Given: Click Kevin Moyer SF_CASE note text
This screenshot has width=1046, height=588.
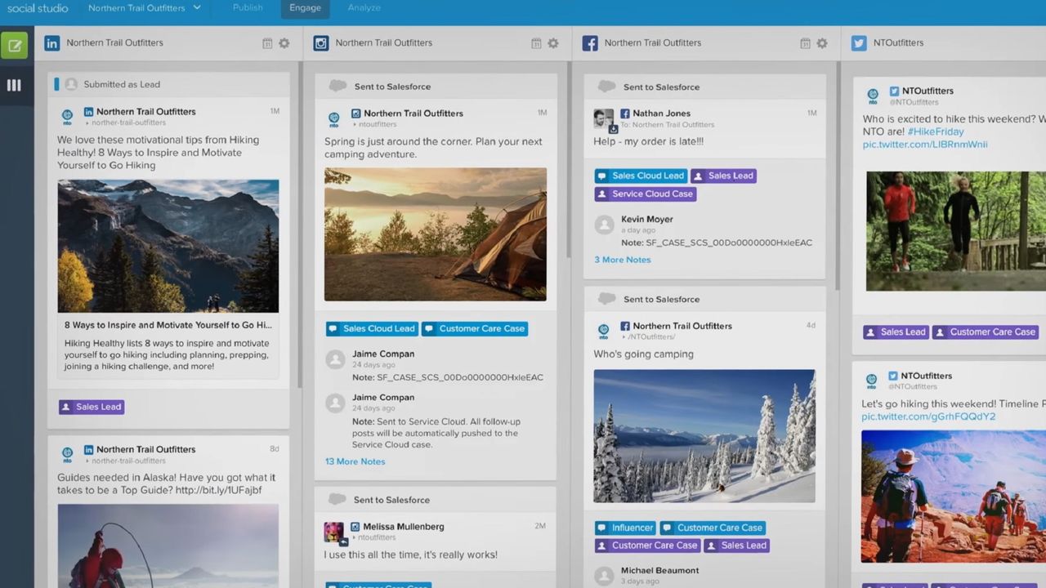Looking at the screenshot, I should tap(717, 243).
